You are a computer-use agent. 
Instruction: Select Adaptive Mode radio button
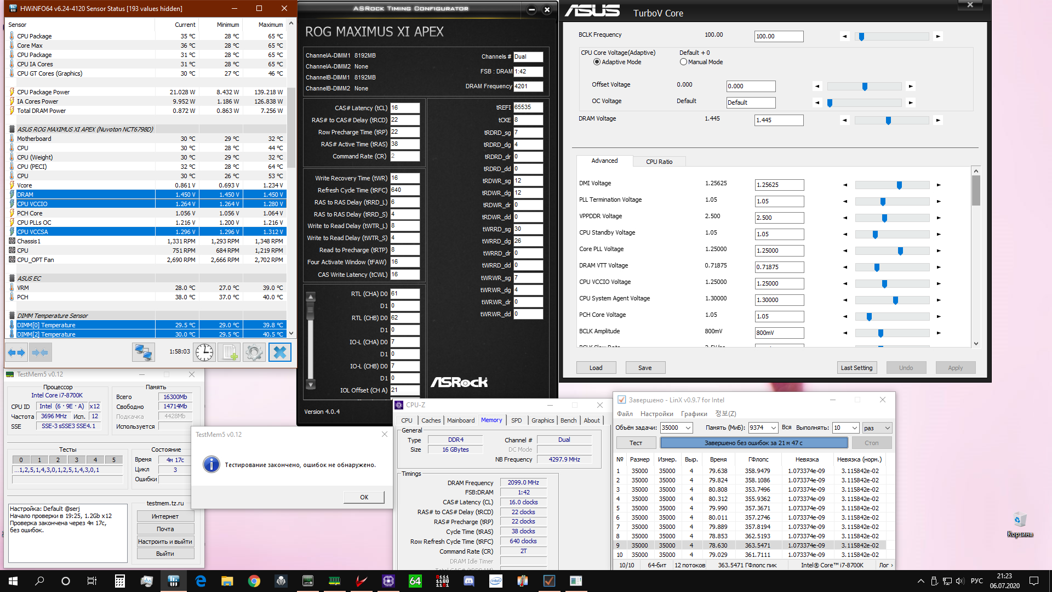point(597,62)
